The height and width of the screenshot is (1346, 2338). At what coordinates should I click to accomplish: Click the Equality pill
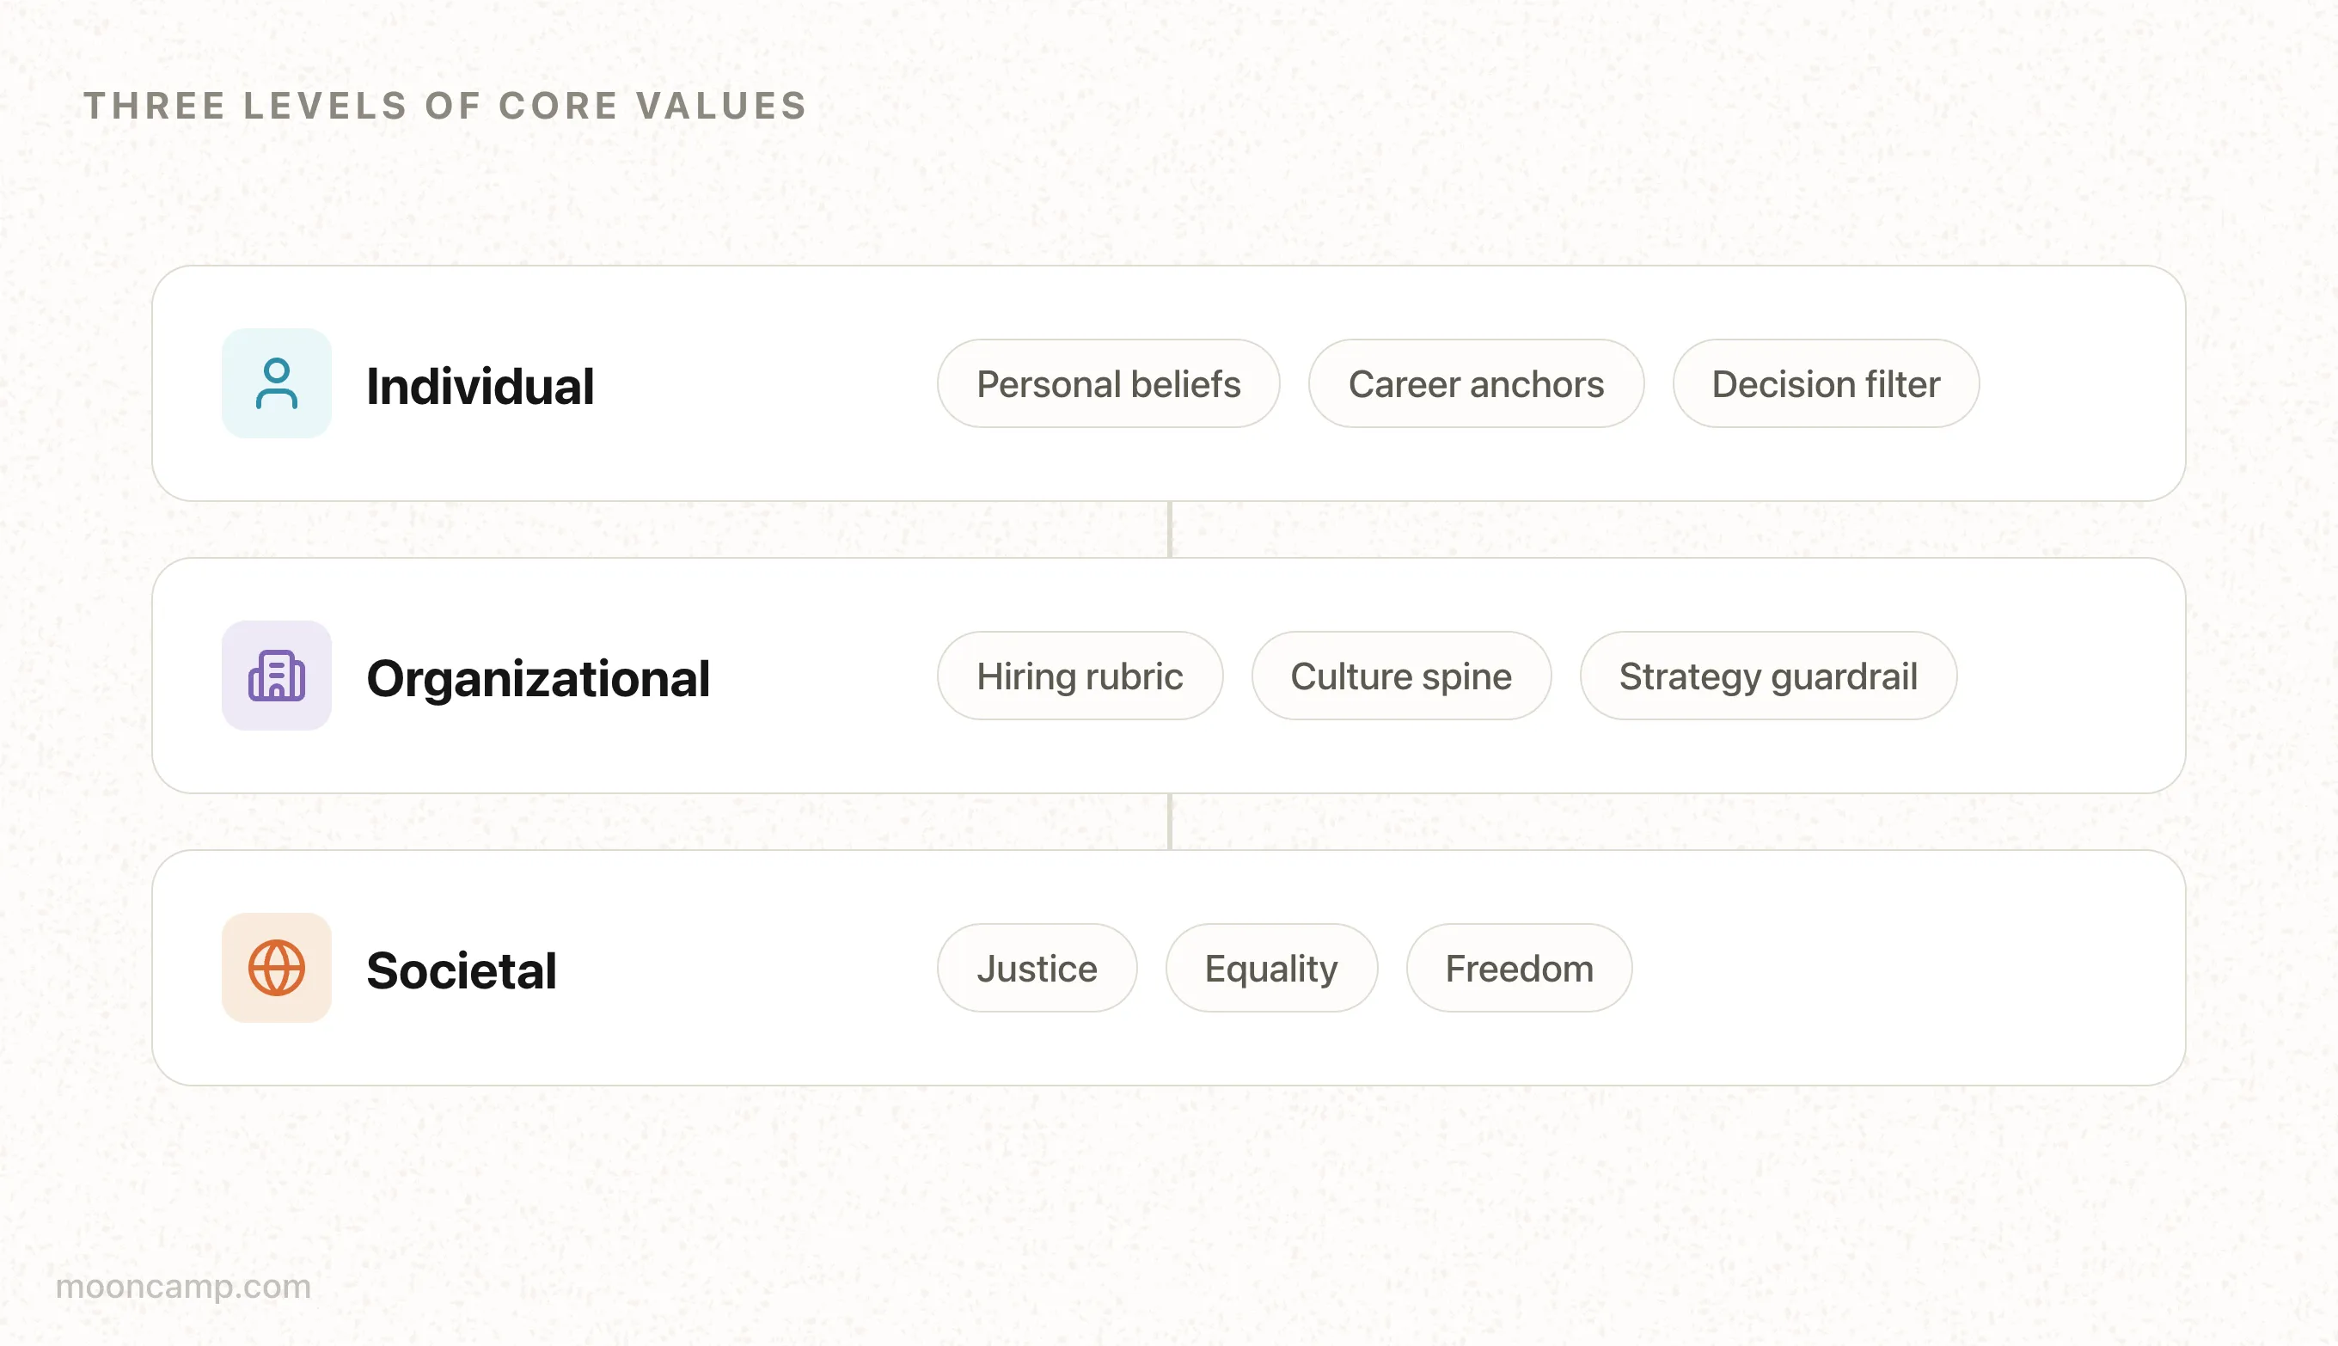(x=1271, y=968)
